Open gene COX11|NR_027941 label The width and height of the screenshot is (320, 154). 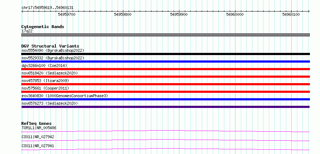[38, 146]
